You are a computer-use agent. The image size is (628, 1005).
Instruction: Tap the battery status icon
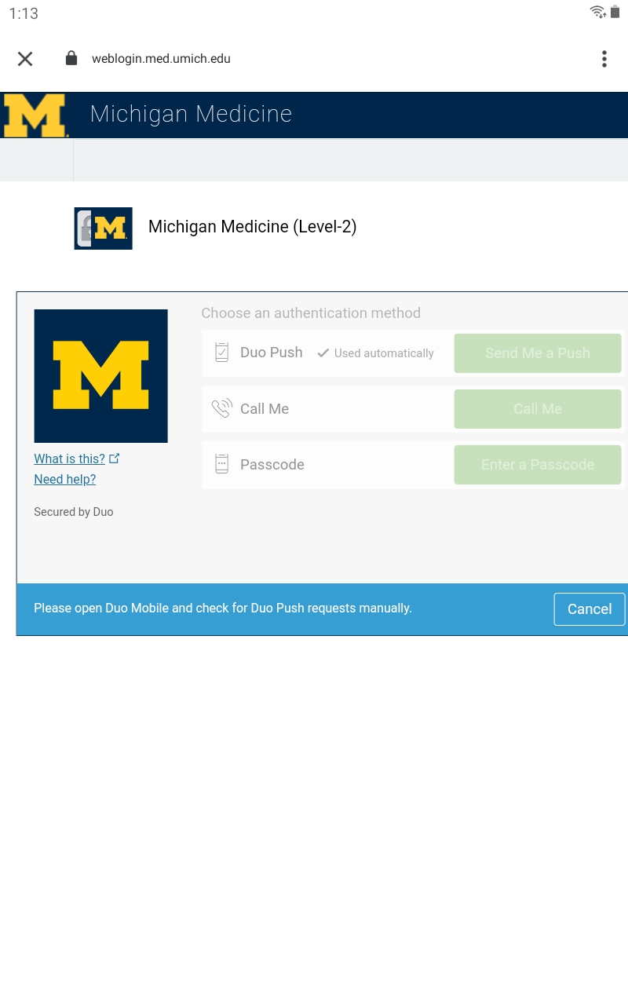click(615, 12)
